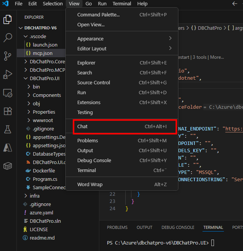Screen dimensions: 243x251
Task: Collapse the .vscode folder chevron
Action: 26,36
